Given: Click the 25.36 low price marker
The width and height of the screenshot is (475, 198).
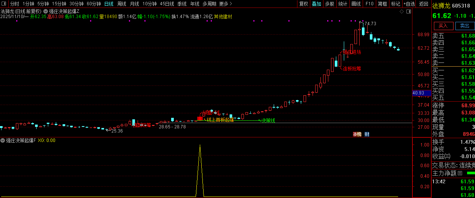Looking at the screenshot, I should pos(117,131).
